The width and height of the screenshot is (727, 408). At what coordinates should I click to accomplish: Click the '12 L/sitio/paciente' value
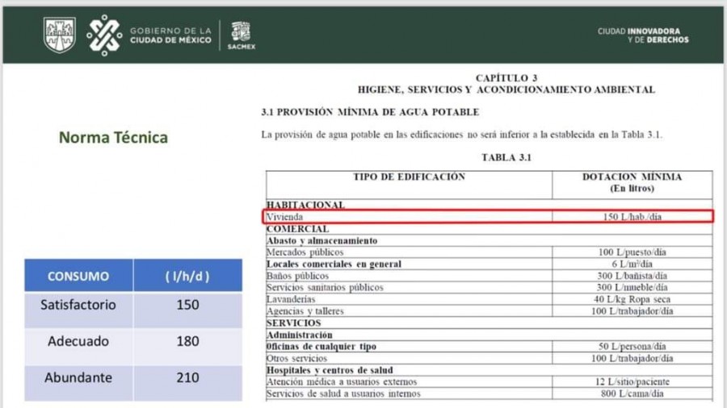(x=632, y=382)
